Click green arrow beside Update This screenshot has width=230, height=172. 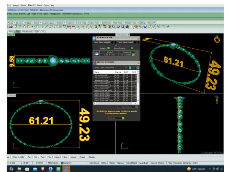[x=109, y=48]
